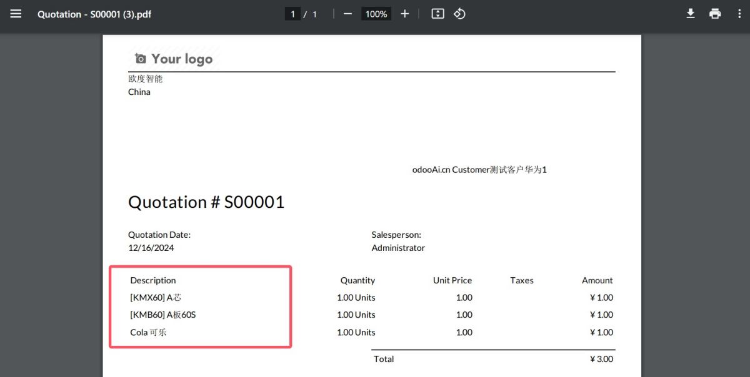
Task: Click the Quantity column header
Action: pos(357,280)
